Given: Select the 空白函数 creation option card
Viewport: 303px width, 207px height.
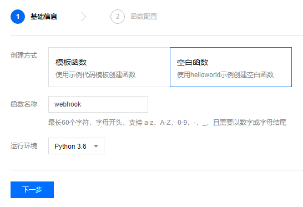Looking at the screenshot, I should 231,67.
